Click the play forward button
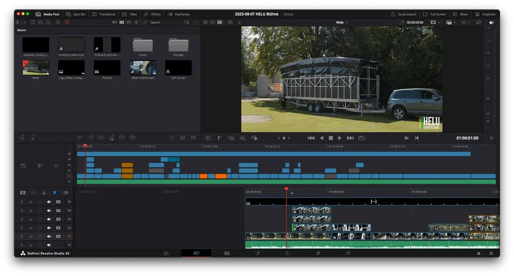 coord(340,138)
